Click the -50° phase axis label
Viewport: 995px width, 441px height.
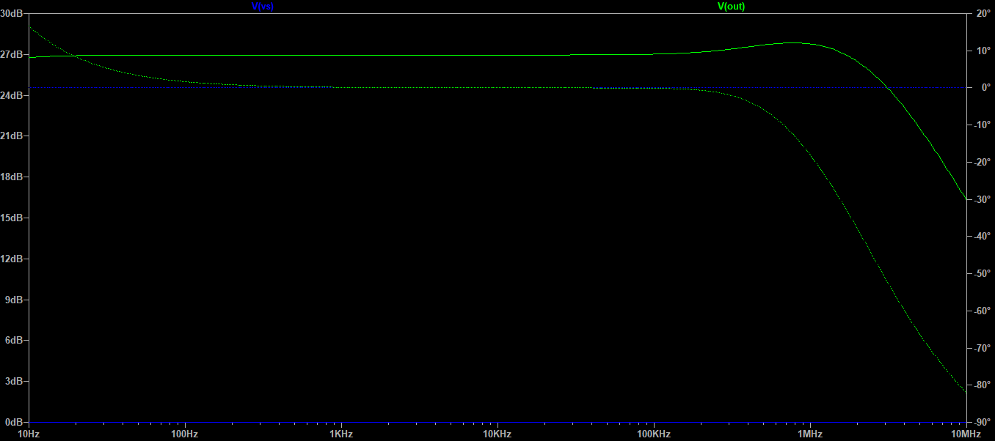[x=983, y=274]
